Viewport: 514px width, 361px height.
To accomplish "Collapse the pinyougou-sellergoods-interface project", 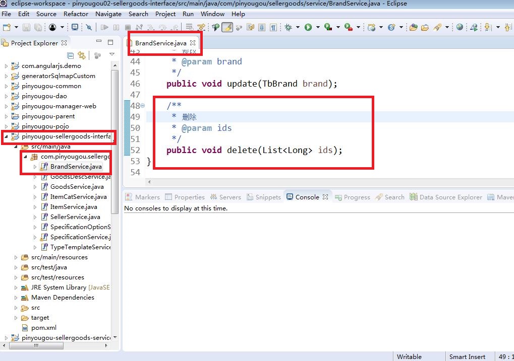I will 6,136.
